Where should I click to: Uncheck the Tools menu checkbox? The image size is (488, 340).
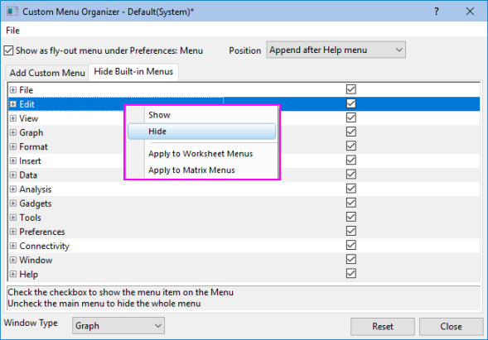point(351,217)
